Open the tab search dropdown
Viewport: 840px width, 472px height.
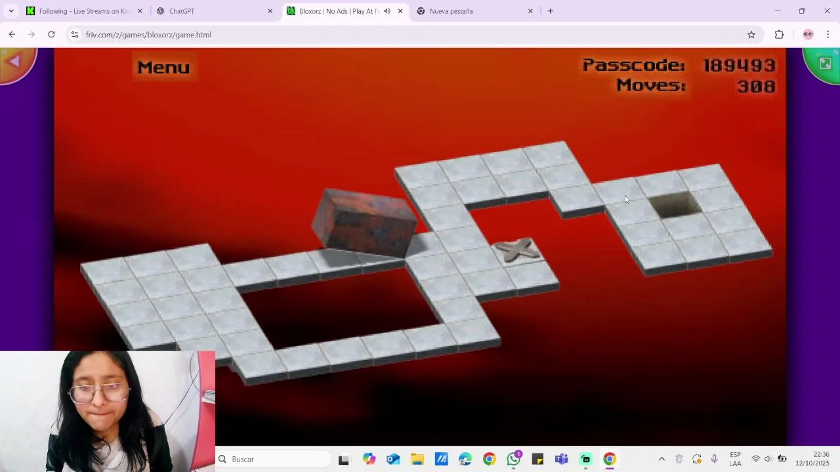point(10,11)
